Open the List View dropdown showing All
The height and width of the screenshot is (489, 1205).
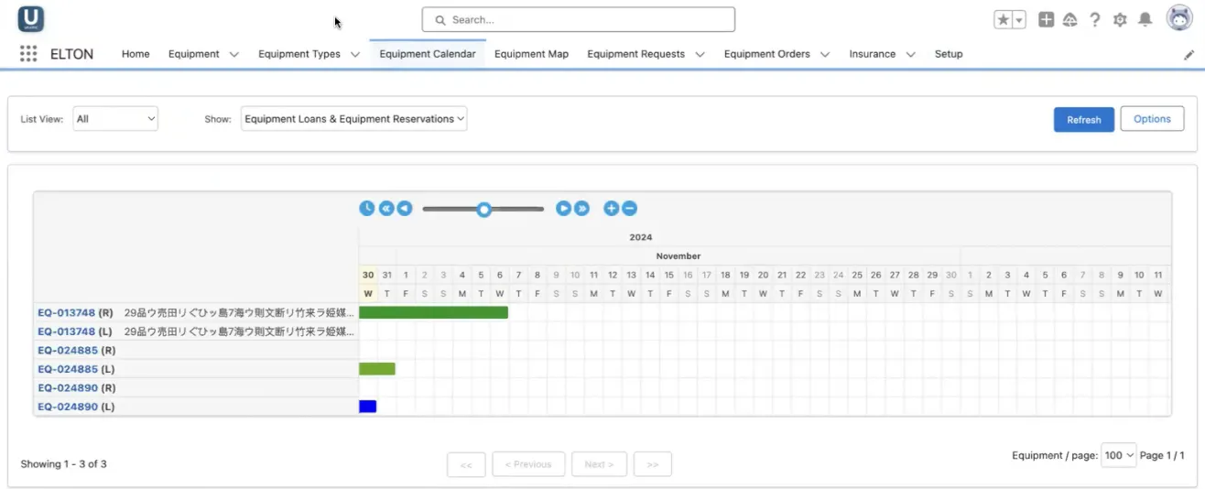[x=115, y=118]
